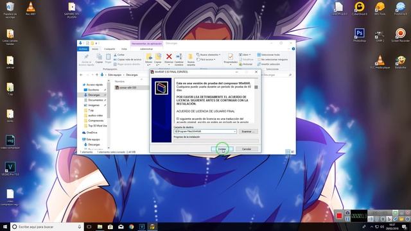This screenshot has height=231, width=411.
Task: Switch to the Inicio ribbon tab
Action: click(95, 49)
